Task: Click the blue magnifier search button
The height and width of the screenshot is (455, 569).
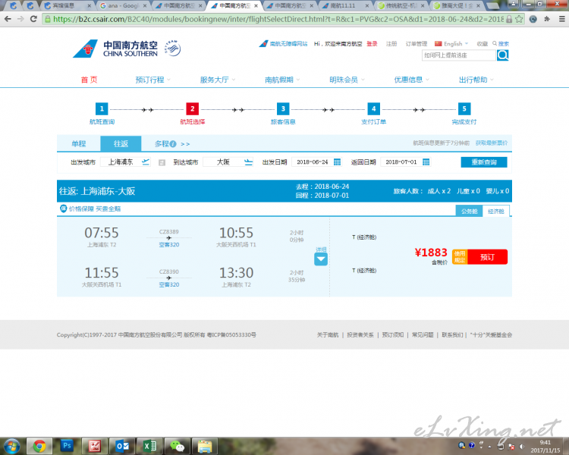Action: (x=502, y=55)
